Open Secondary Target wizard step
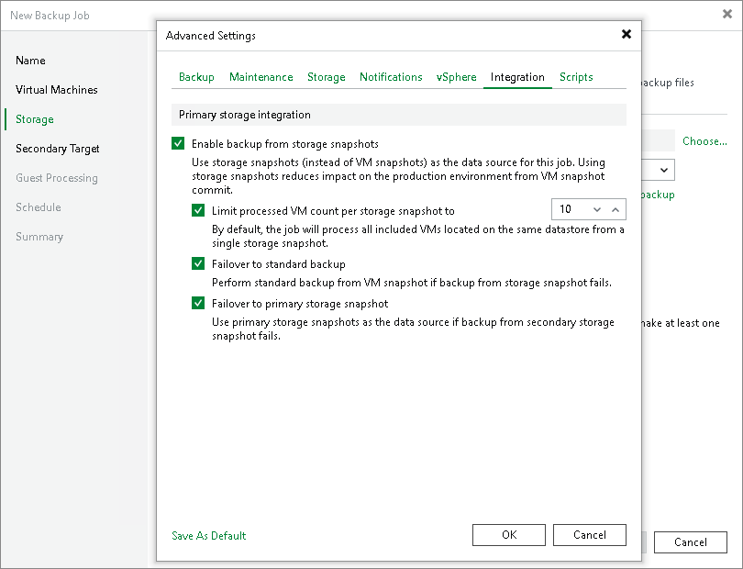 tap(58, 149)
